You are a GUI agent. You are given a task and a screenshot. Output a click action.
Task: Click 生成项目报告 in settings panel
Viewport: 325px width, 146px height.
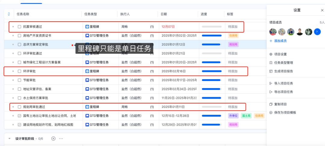(283, 71)
